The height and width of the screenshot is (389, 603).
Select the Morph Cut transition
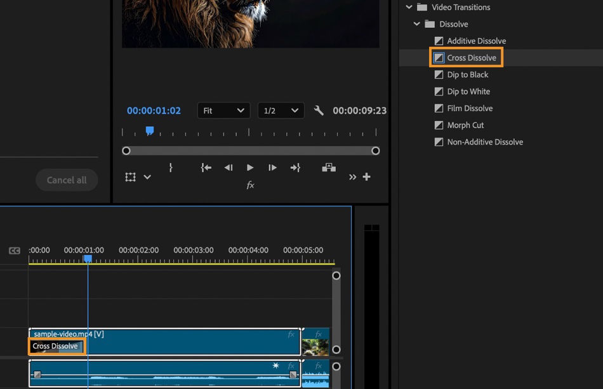click(x=467, y=125)
